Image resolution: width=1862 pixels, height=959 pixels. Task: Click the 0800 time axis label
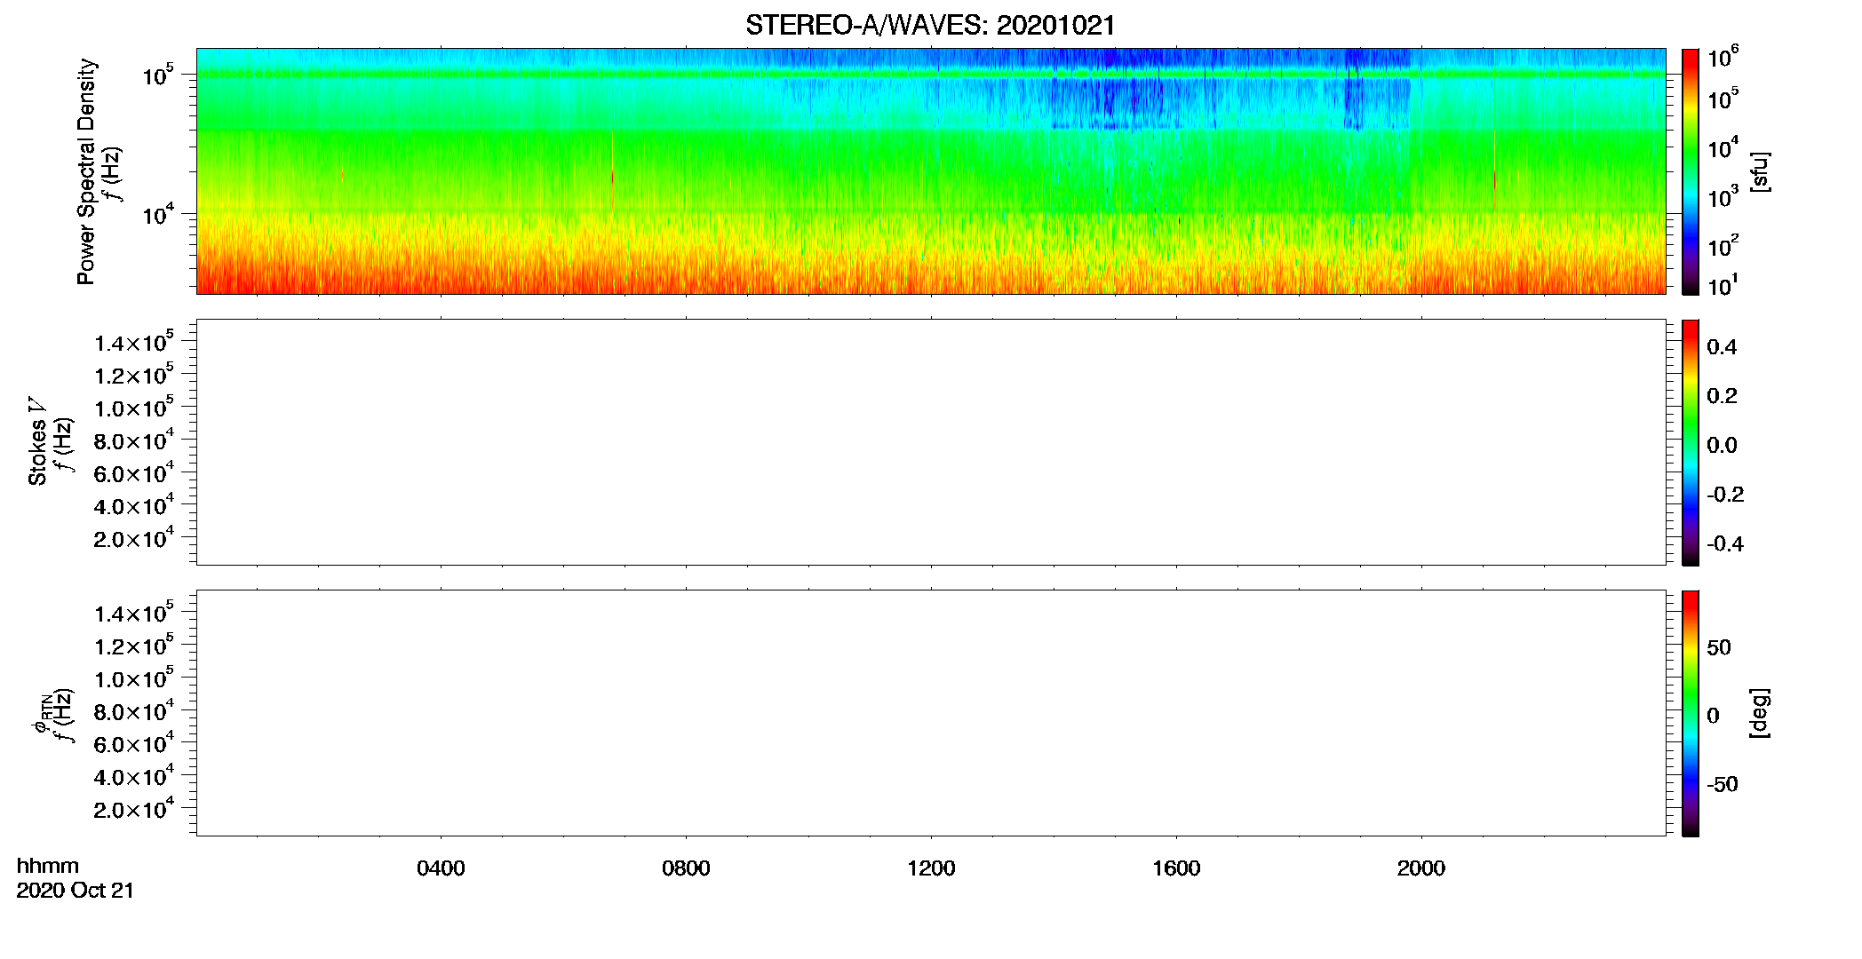click(x=686, y=868)
